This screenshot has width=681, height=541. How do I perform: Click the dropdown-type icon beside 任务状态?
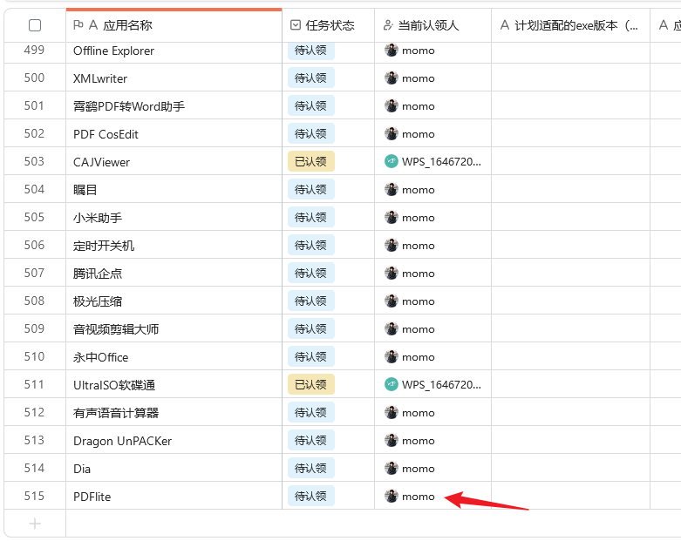(296, 25)
